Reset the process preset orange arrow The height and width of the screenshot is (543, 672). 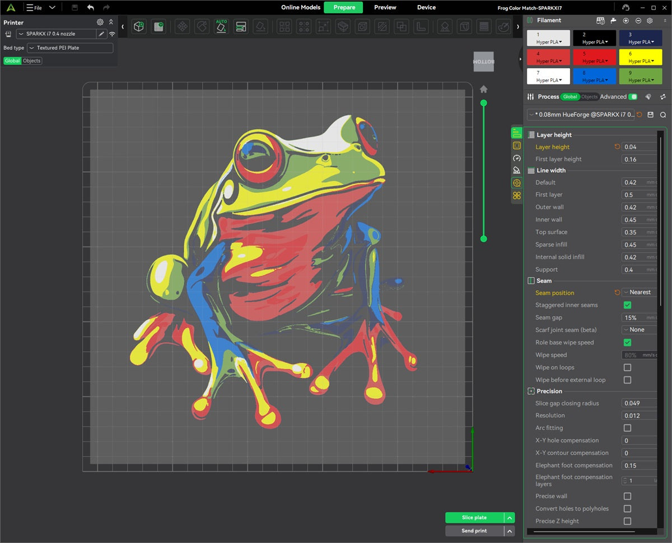point(640,115)
